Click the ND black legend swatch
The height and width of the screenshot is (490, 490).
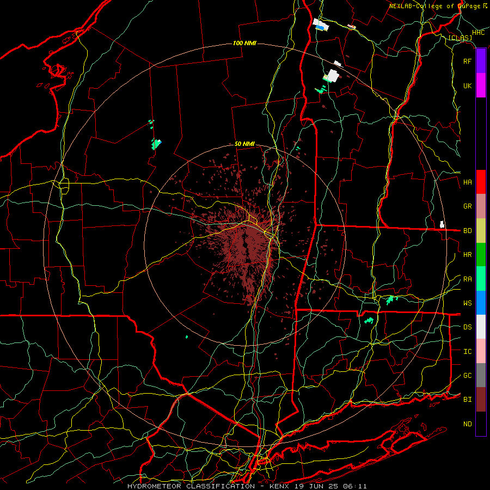(481, 424)
